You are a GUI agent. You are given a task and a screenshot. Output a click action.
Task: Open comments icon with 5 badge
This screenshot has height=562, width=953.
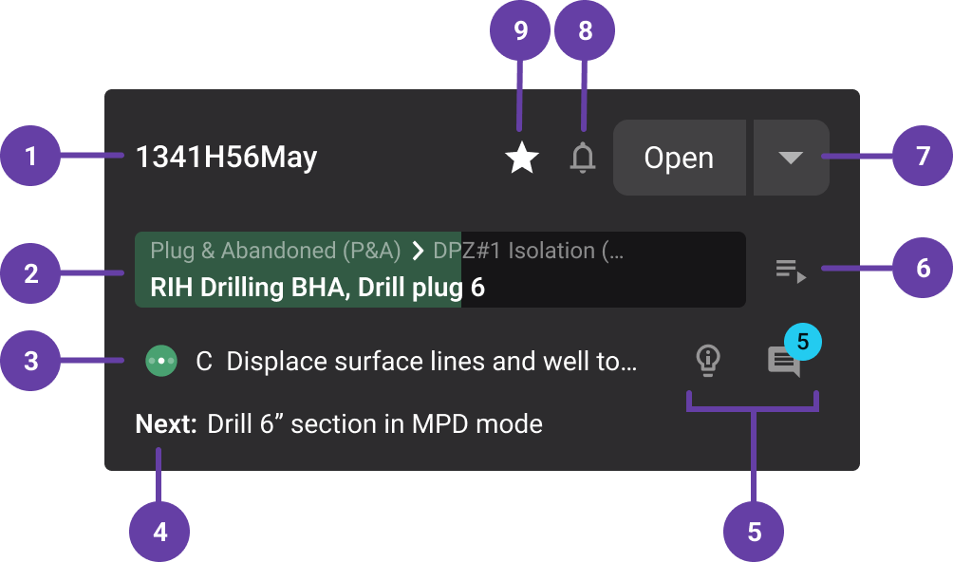point(784,362)
